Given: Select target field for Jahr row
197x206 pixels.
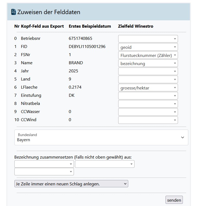Looking at the screenshot, I should [148, 71].
